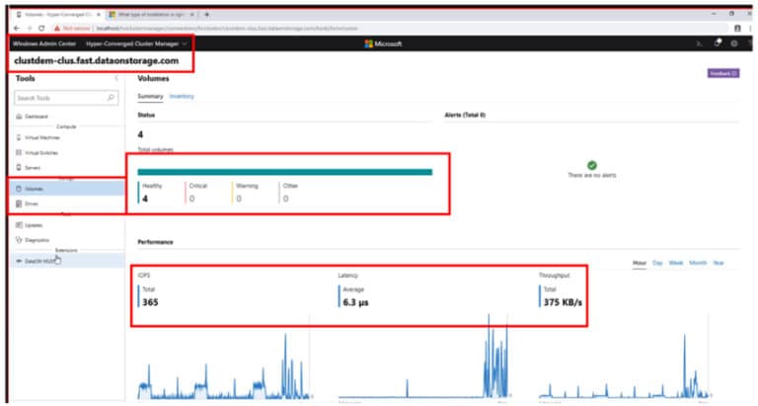The height and width of the screenshot is (406, 758).
Task: Click the throughput total 375 KB/s
Action: click(563, 302)
